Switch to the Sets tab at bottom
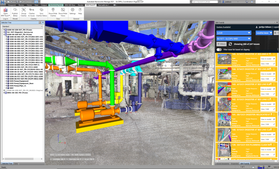 [x=16, y=164]
